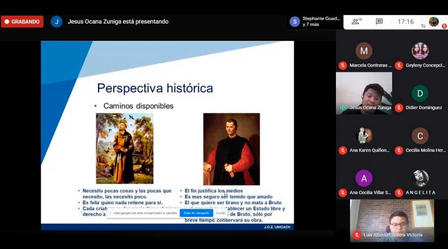This screenshot has height=249, width=448.
Task: Click the friar painting on the slide
Action: coord(124,148)
